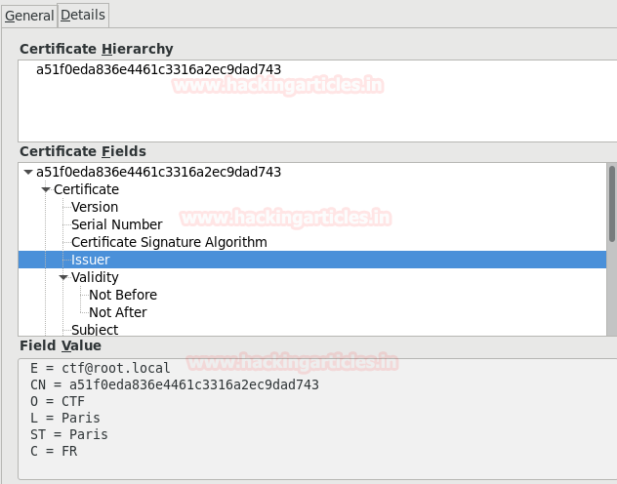Viewport: 617px width, 484px height.
Task: Switch to the General tab
Action: point(29,16)
